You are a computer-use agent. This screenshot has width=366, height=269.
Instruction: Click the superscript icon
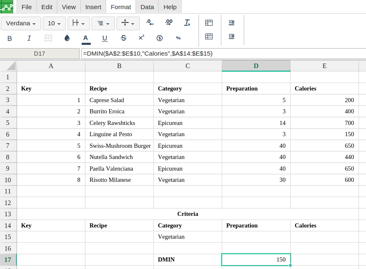[141, 38]
